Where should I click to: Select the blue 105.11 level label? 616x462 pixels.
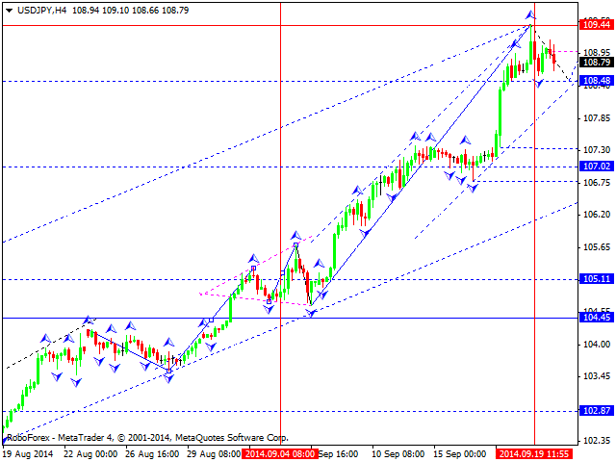point(597,279)
